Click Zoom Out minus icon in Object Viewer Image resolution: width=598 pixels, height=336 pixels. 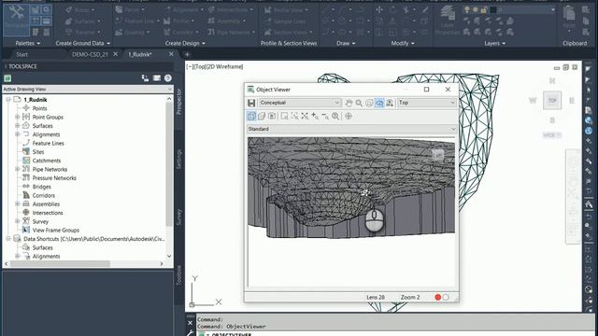tap(325, 116)
